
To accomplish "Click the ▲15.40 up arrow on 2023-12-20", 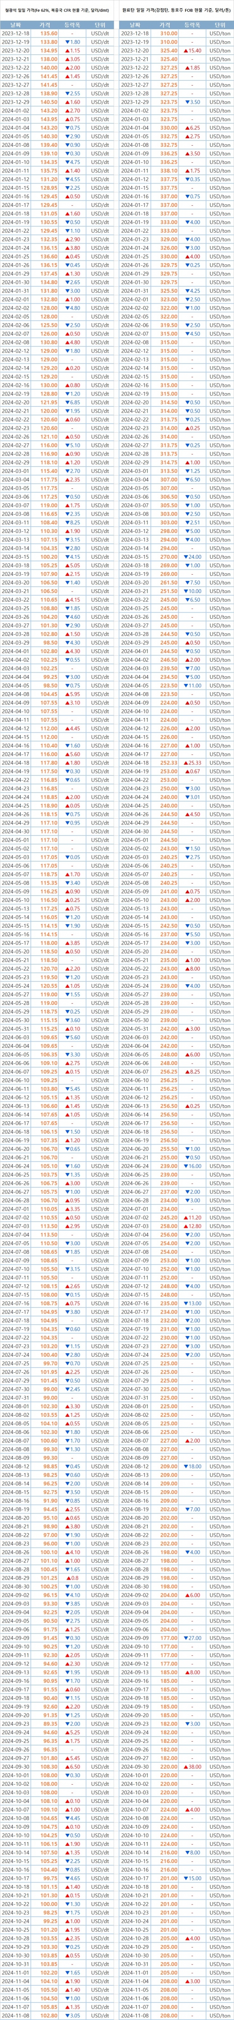I will tap(192, 50).
